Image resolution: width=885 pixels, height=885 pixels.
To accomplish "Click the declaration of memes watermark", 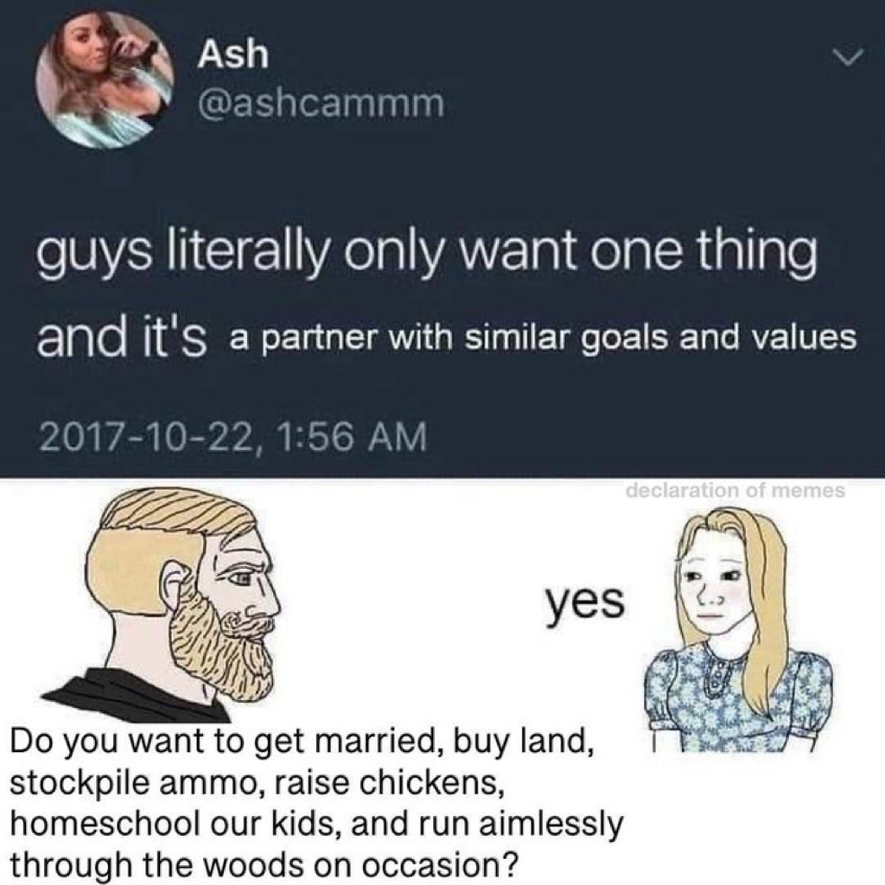I will [735, 490].
